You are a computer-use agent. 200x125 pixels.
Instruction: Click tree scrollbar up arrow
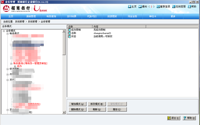coord(64,31)
